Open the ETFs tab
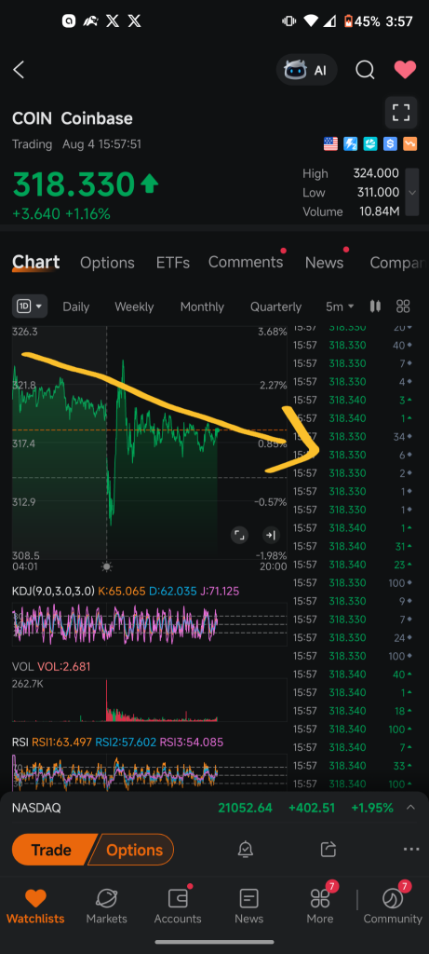 coord(172,263)
